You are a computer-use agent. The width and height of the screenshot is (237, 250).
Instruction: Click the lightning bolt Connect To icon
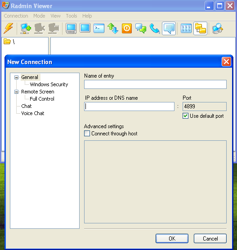coord(9,28)
